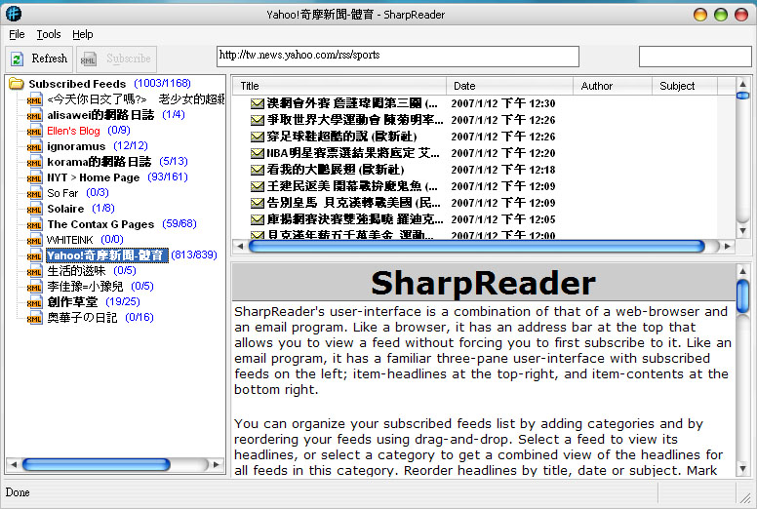Sort headlines by Date column
Image resolution: width=757 pixels, height=509 pixels.
point(510,86)
